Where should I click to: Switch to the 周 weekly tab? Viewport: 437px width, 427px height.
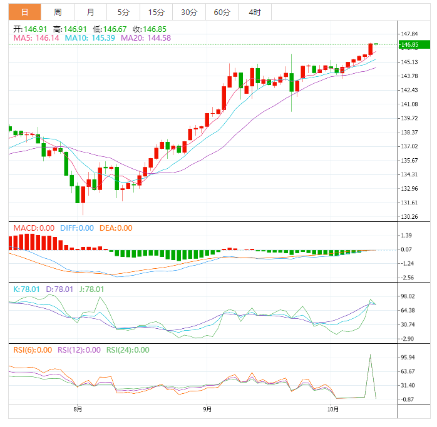(x=58, y=12)
